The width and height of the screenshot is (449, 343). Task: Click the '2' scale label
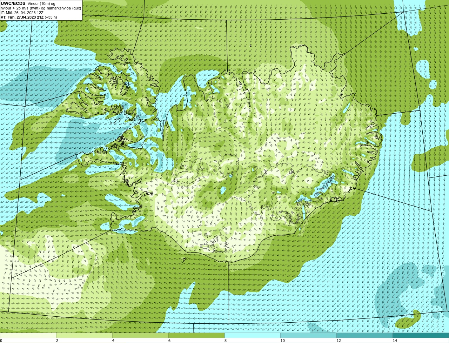[57, 341]
